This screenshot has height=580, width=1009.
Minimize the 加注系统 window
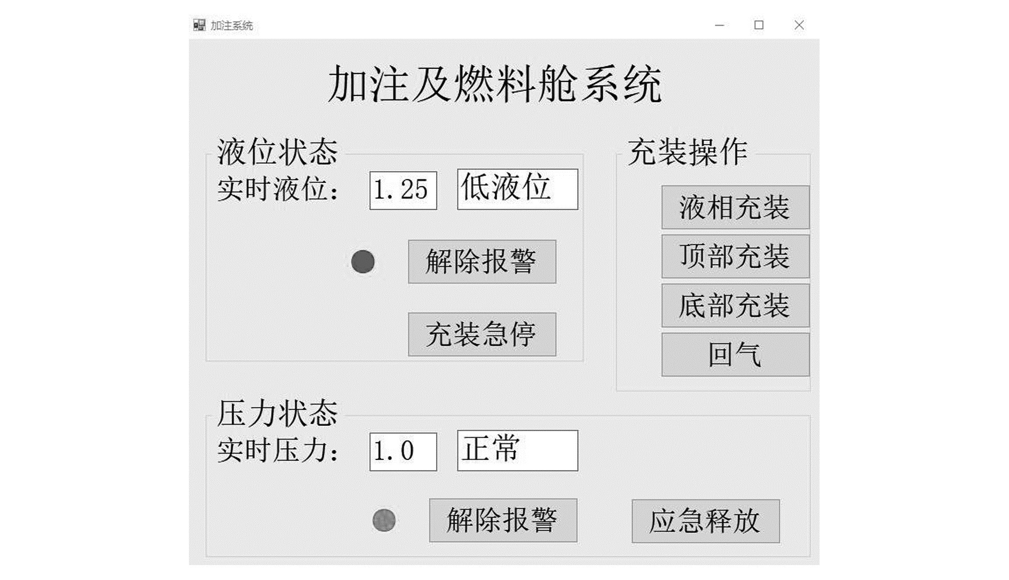(720, 25)
